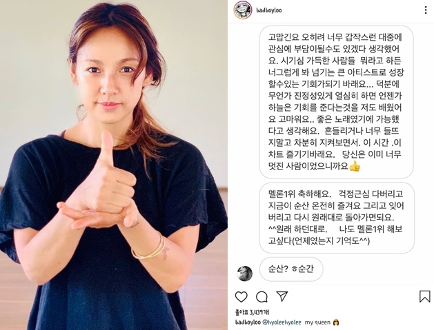This screenshot has height=330, width=434.
Task: Open comments via speech bubble icon
Action: click(262, 297)
